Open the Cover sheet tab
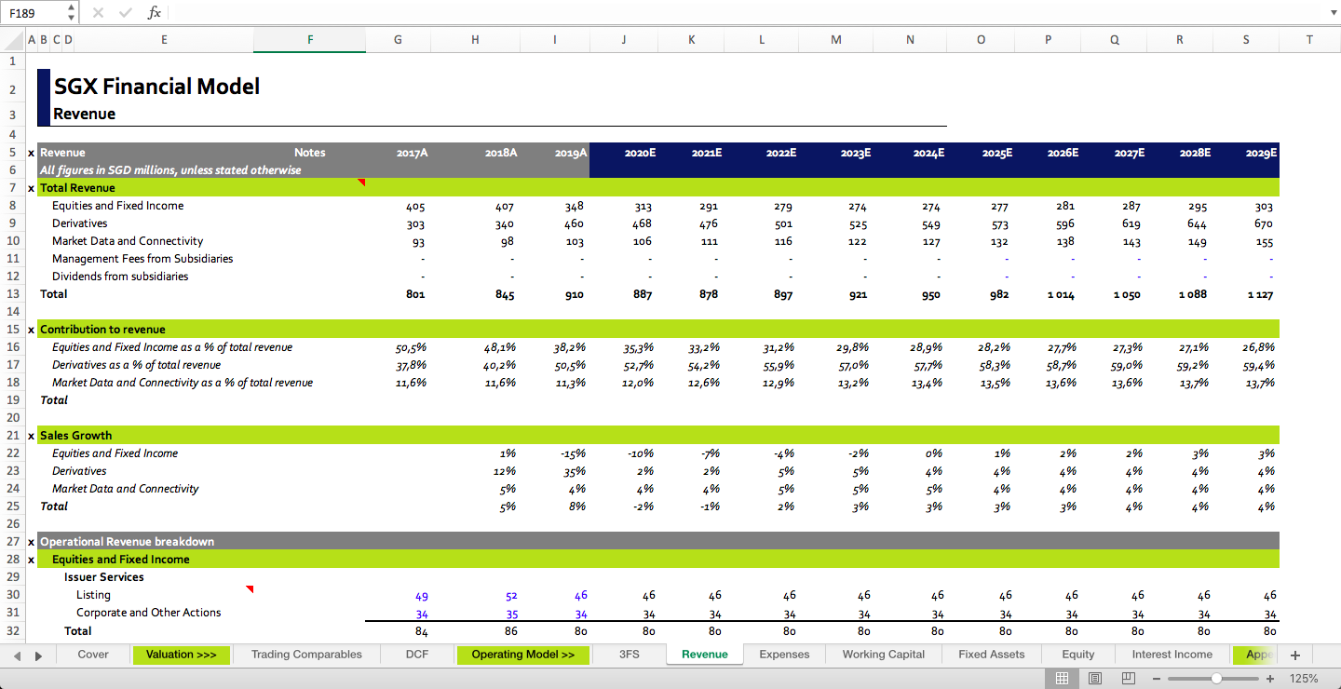This screenshot has height=689, width=1341. pos(93,655)
